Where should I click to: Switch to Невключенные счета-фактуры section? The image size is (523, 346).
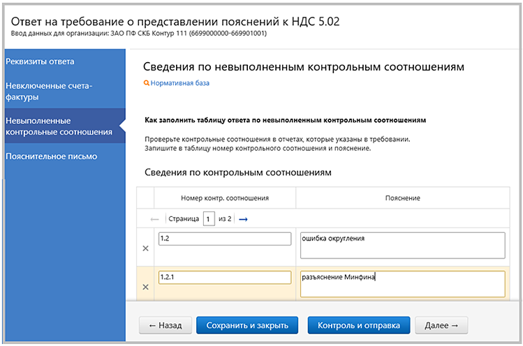click(49, 91)
